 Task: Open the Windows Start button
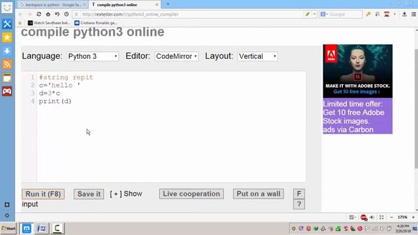pos(8,228)
